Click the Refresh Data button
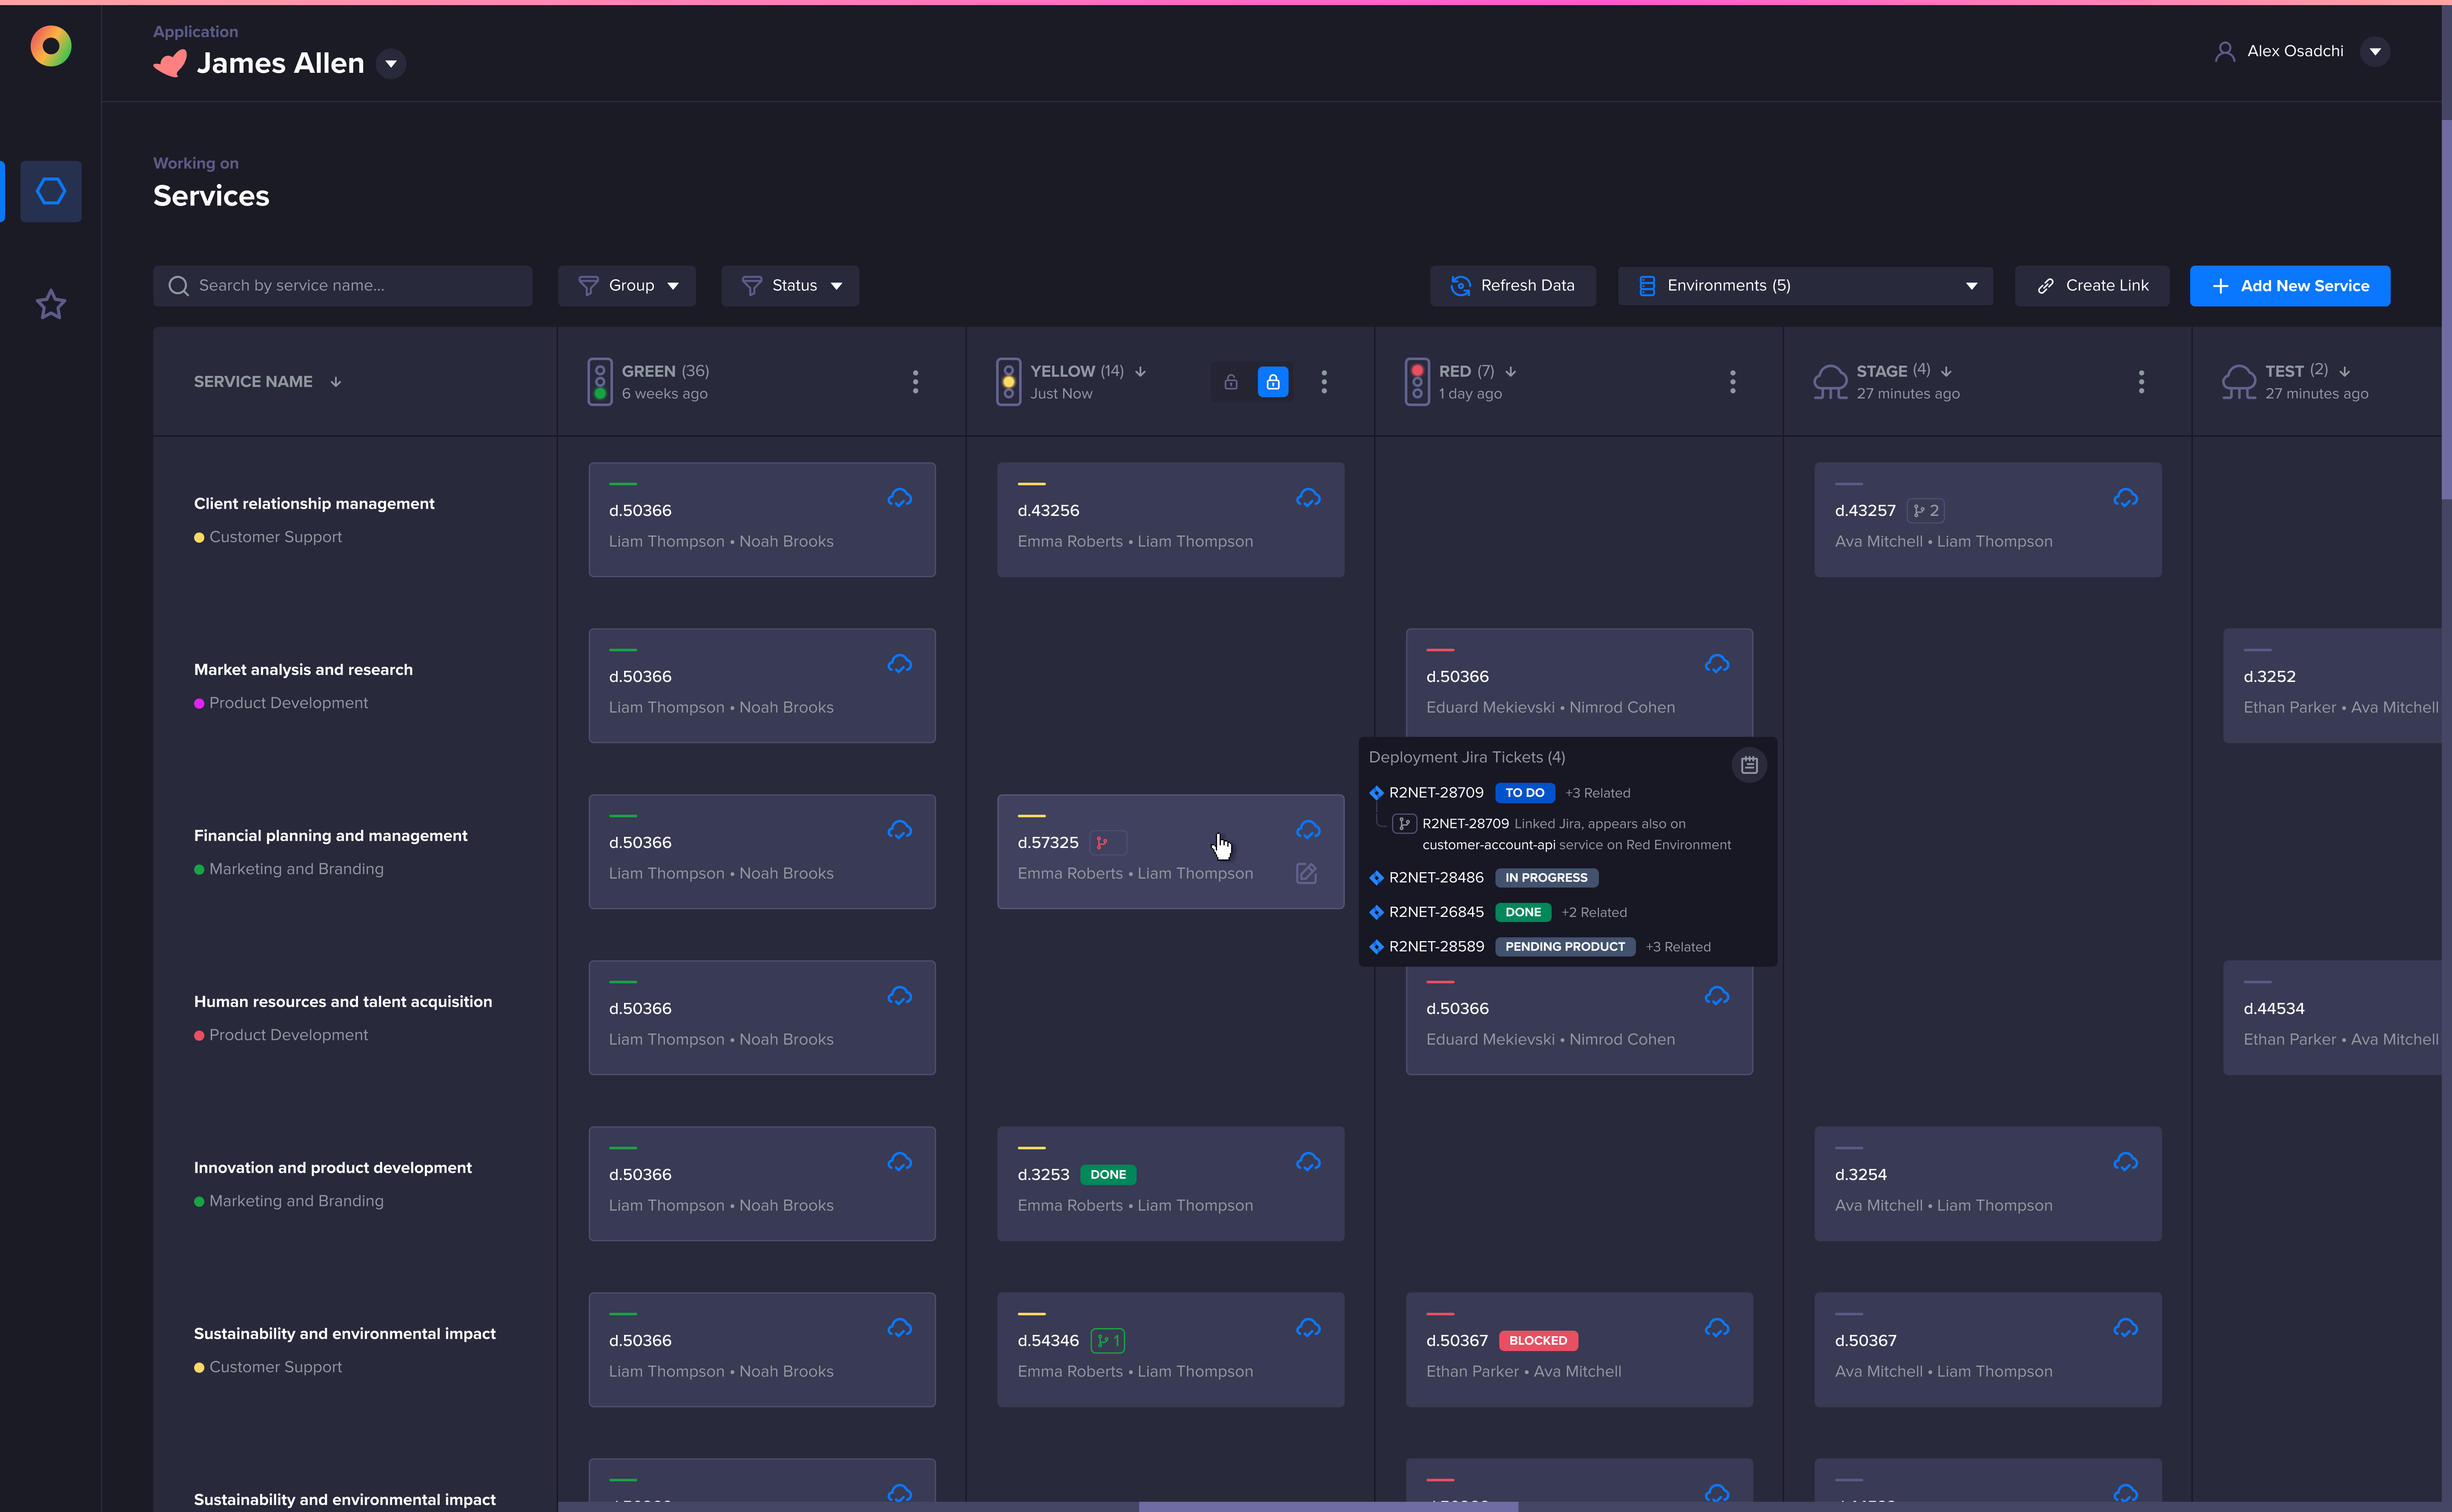Viewport: 2452px width, 1512px height. click(1513, 286)
